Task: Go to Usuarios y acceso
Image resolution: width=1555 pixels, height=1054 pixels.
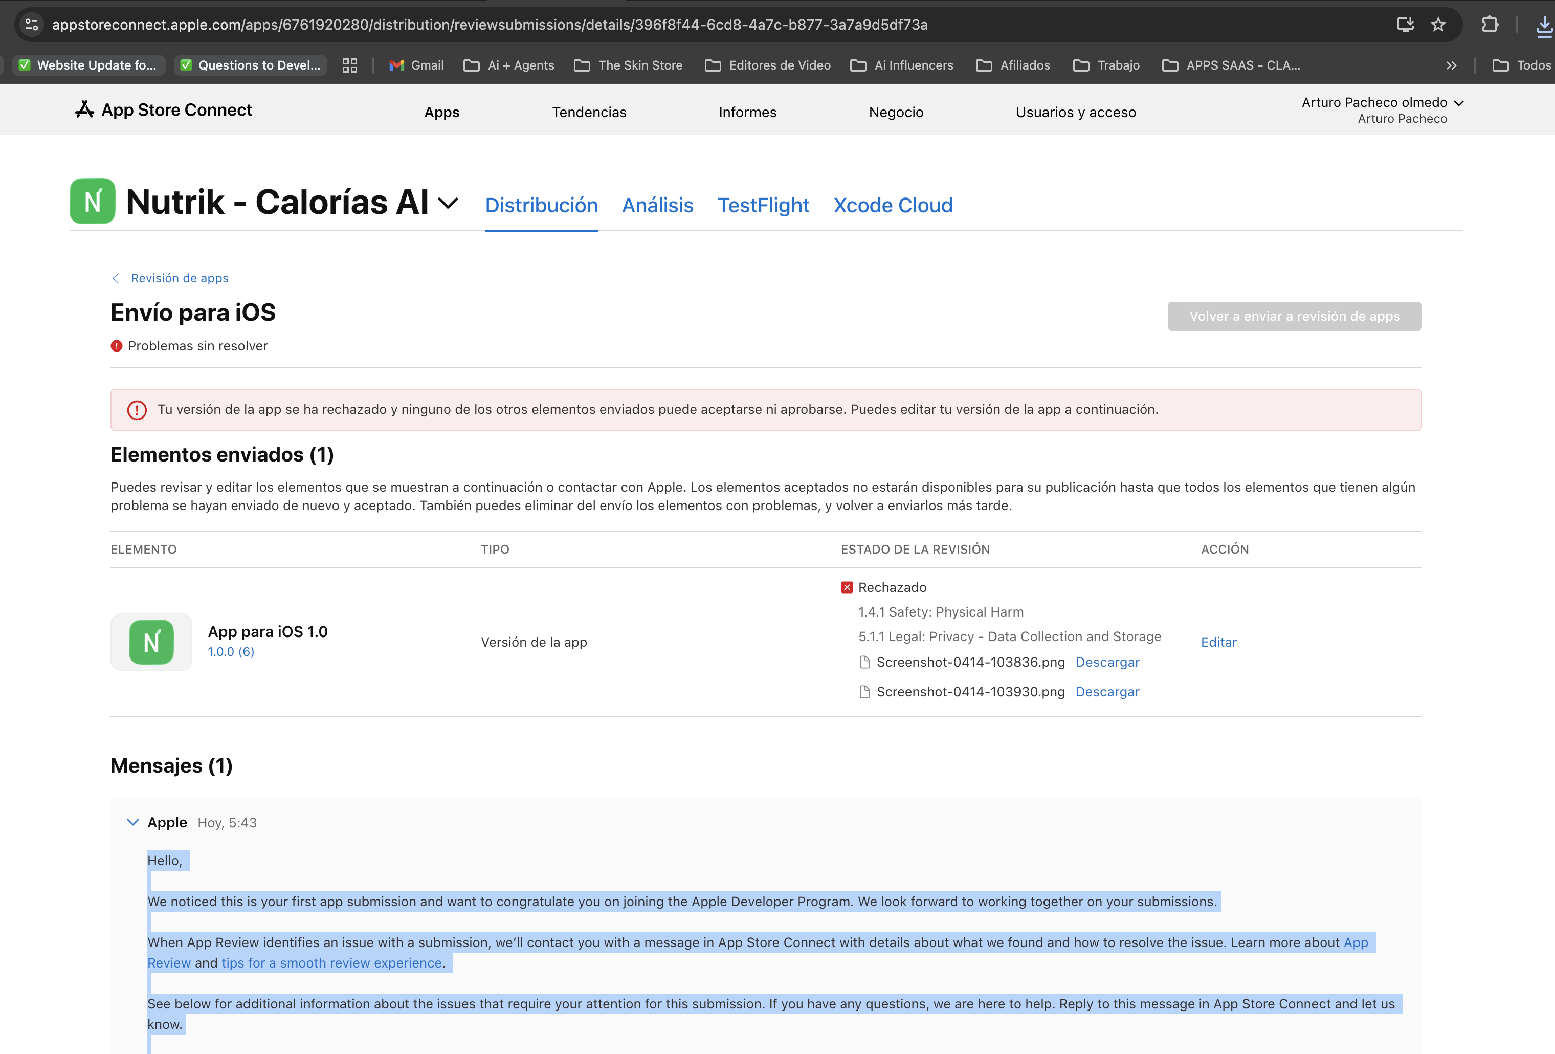Action: [x=1075, y=112]
